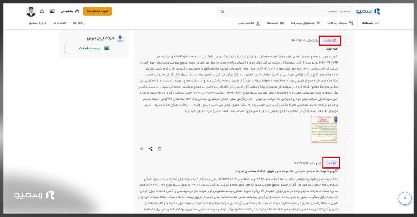Viewport: 417px width, 217px height.
Task: Open the 'شرکت ایران خودرو' company name link
Action: (x=100, y=39)
